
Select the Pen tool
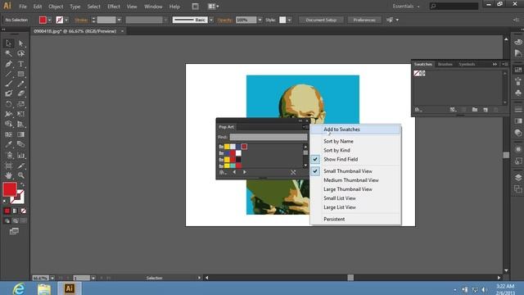point(9,64)
